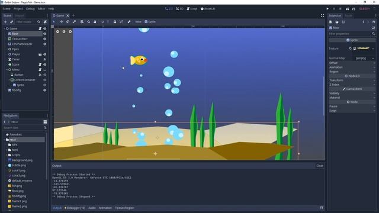The image size is (379, 213).
Task: Click the Timer node signal icon
Action: click(45, 59)
